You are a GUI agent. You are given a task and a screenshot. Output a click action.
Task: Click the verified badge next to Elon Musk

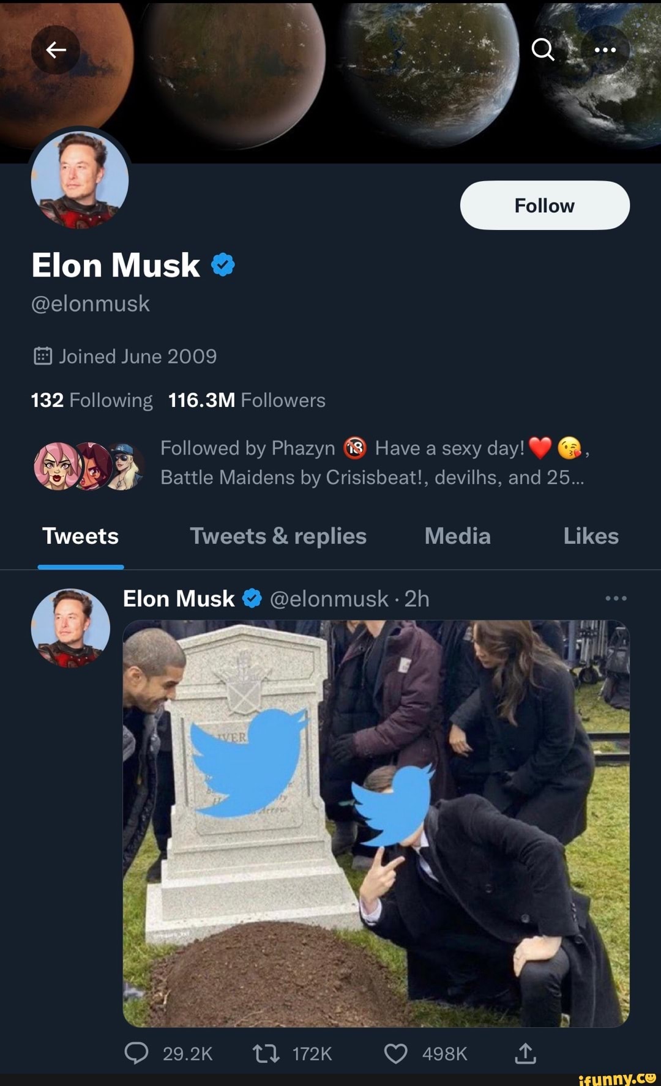tap(223, 264)
